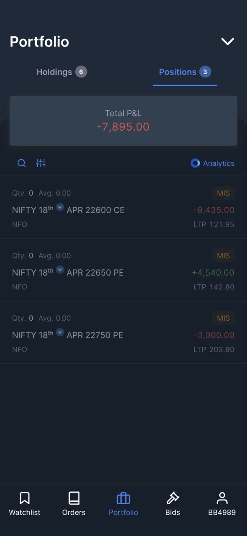Open Bids gavel icon

coord(173,498)
